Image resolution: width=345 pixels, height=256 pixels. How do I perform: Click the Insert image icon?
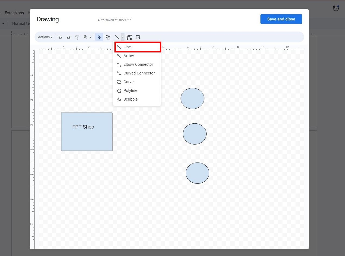pos(138,37)
